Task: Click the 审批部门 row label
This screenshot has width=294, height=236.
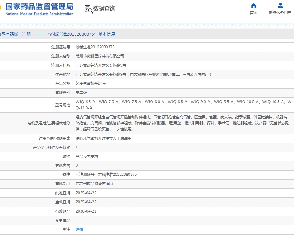Action: point(63,184)
